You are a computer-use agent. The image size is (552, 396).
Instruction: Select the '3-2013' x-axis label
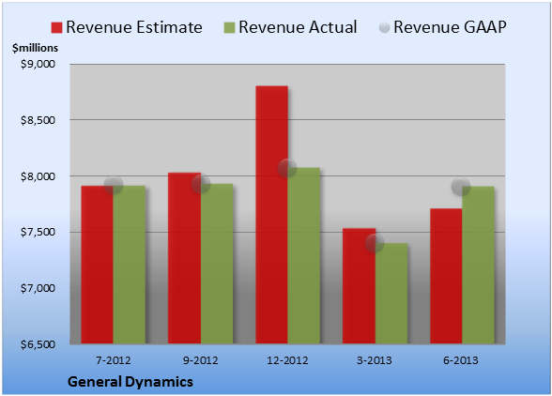coord(375,360)
